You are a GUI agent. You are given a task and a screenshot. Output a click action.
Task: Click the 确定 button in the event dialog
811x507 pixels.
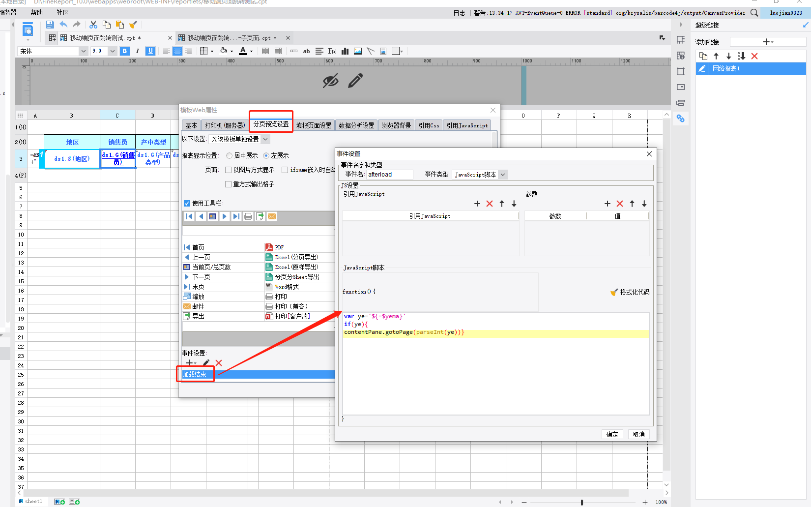click(612, 434)
